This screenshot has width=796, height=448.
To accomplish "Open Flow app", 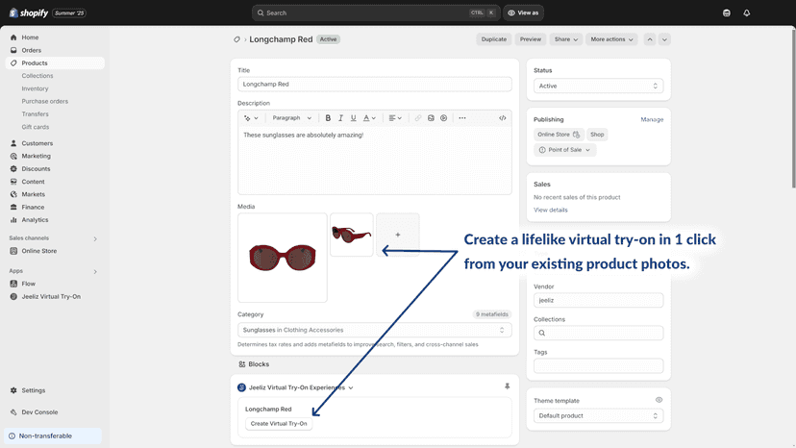I will pyautogui.click(x=55, y=284).
